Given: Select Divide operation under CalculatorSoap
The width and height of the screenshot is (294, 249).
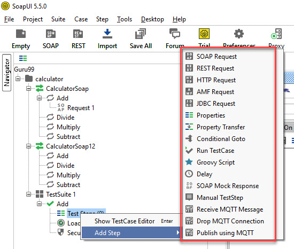Looking at the screenshot, I should click(65, 118).
